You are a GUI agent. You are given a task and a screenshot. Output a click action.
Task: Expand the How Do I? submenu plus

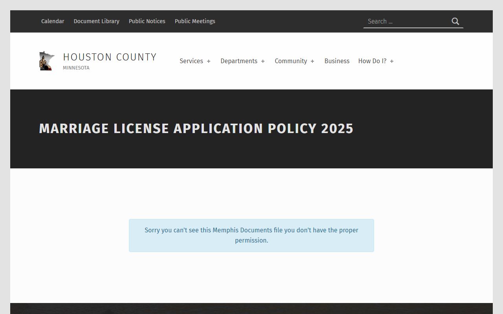392,61
